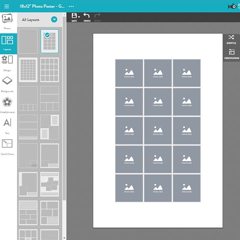The width and height of the screenshot is (240, 240).
Task: Open the Backgrounds panel
Action: click(x=7, y=84)
